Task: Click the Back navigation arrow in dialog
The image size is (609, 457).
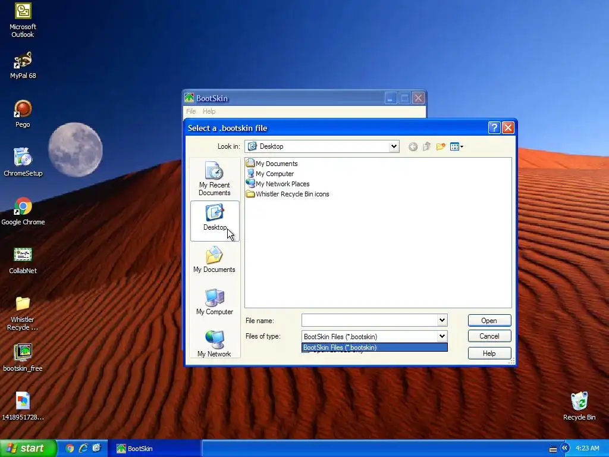Action: click(413, 146)
